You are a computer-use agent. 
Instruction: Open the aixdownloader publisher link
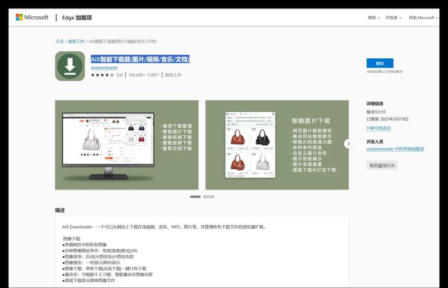coord(104,67)
